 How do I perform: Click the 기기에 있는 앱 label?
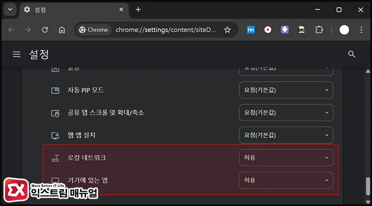point(87,180)
